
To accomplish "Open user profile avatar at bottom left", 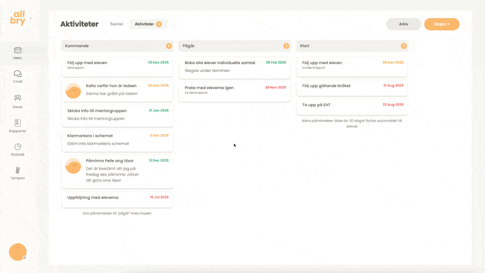I will (x=18, y=252).
